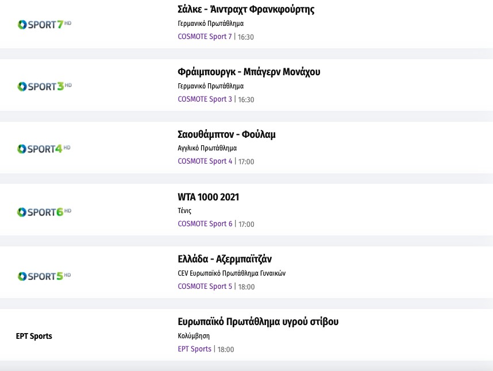The width and height of the screenshot is (493, 371).
Task: Click the COSMOTE Sport 5 HD logo
Action: (x=44, y=276)
